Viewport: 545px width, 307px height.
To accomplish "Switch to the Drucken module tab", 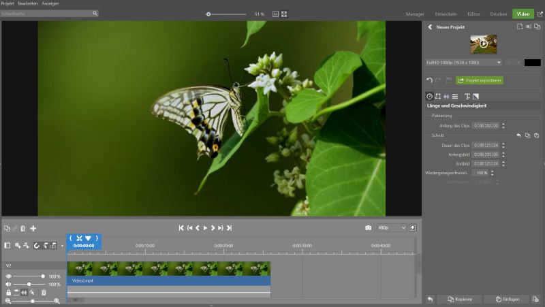I will click(499, 14).
